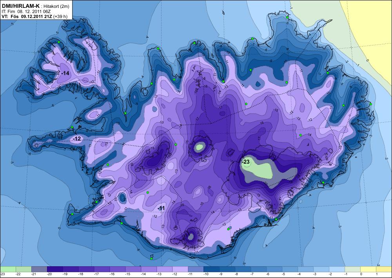Select the -1 pale grey-green legend swatch
This screenshot has width=392, height=278.
pos(352,269)
